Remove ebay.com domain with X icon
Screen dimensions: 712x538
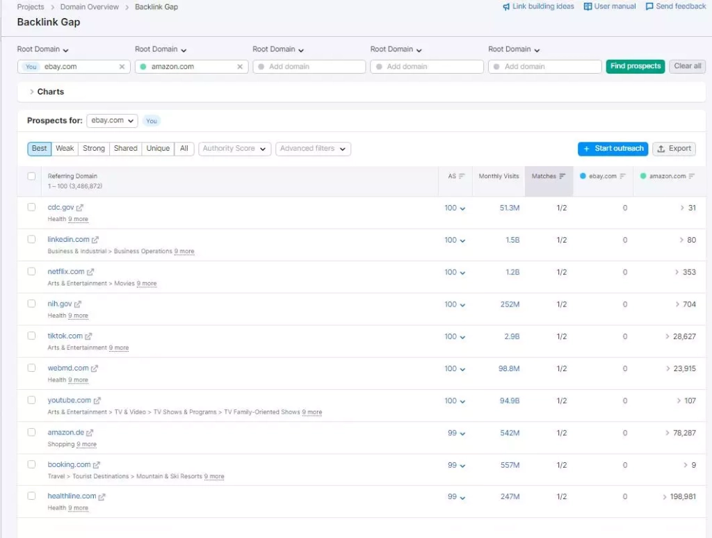point(122,67)
